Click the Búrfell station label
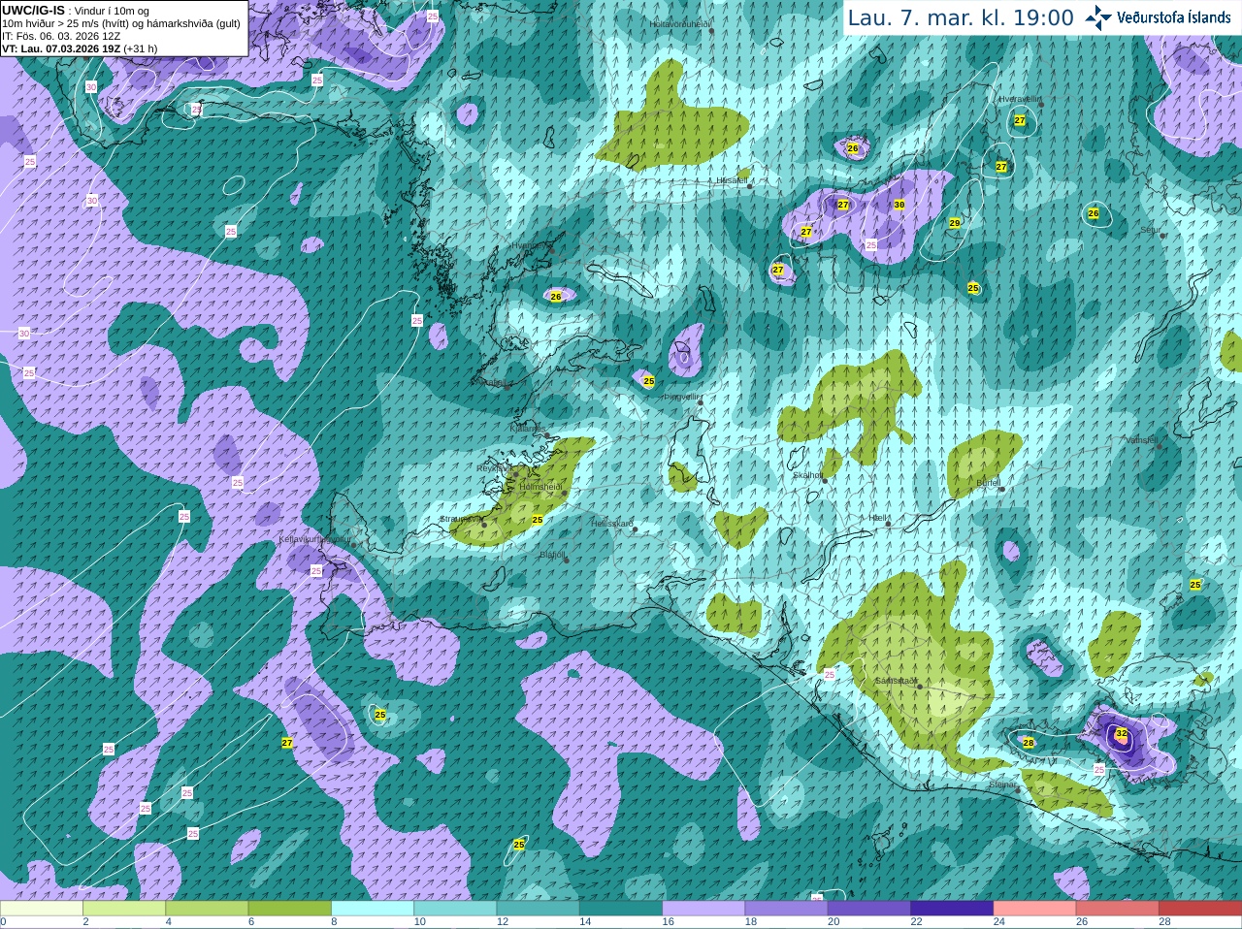The height and width of the screenshot is (929, 1242). 988,482
